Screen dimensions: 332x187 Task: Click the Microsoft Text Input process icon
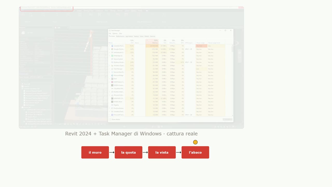click(x=112, y=115)
